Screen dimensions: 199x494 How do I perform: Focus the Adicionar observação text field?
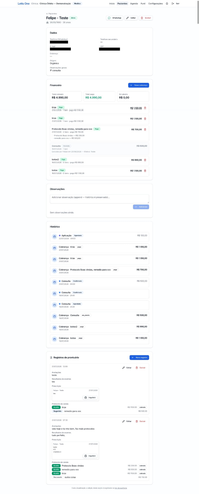(99, 199)
